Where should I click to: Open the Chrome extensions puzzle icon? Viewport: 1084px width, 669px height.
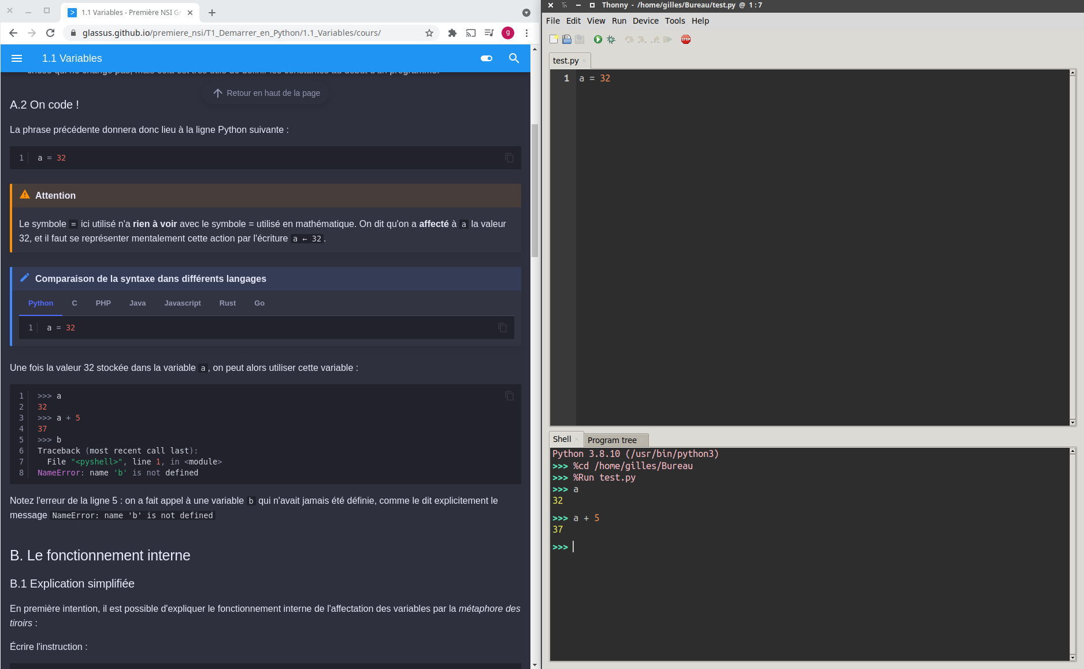pyautogui.click(x=452, y=33)
